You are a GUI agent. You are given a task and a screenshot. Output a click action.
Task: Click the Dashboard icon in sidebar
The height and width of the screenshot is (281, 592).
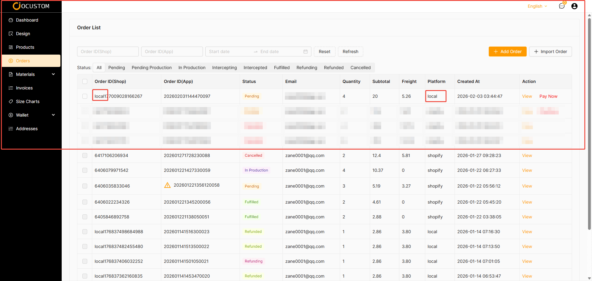(11, 20)
